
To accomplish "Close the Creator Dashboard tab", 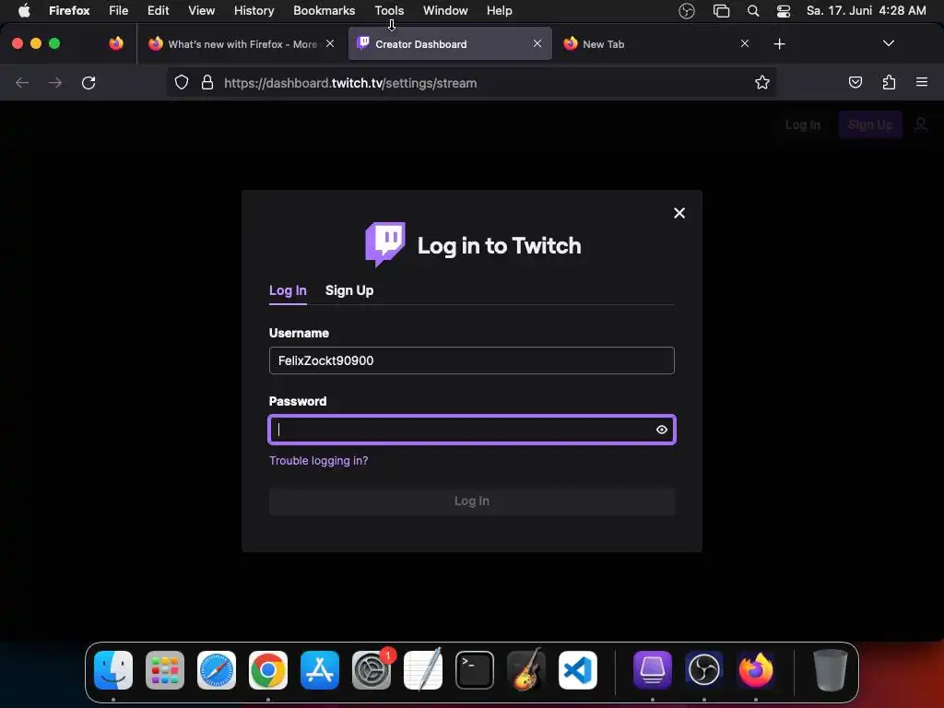I will (x=537, y=43).
